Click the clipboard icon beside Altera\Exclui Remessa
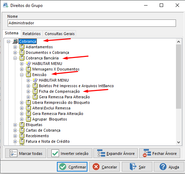Image resolution: width=185 pixels, height=174 pixels. coord(28,108)
